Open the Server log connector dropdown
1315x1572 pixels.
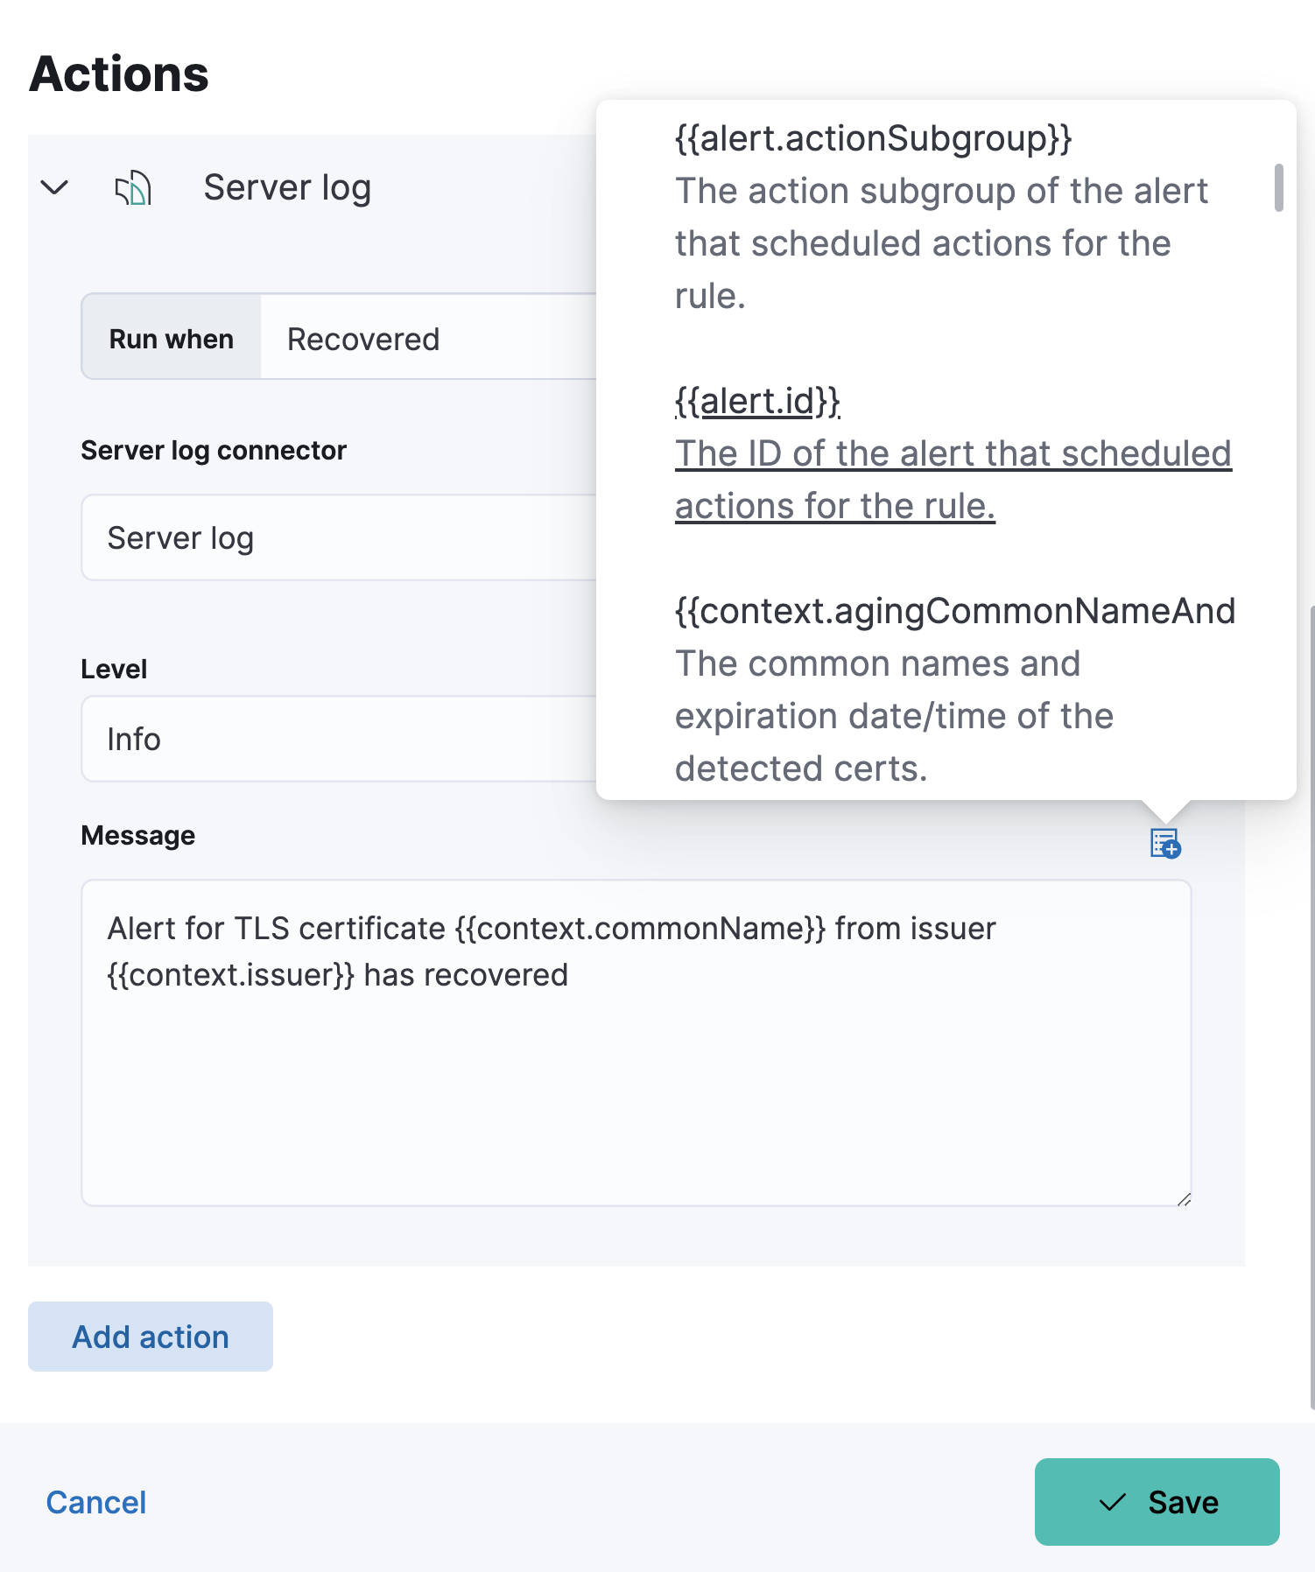tap(350, 537)
